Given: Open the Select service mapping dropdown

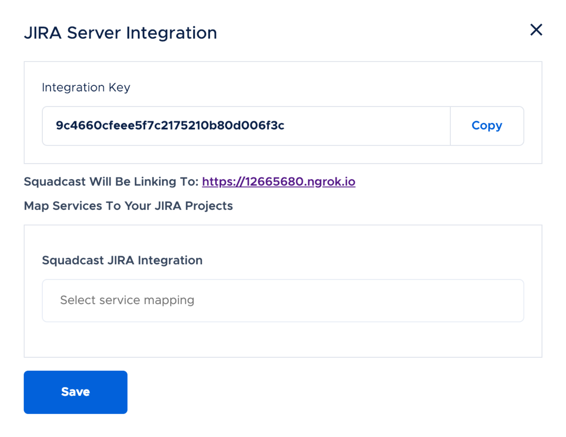Looking at the screenshot, I should tap(283, 301).
